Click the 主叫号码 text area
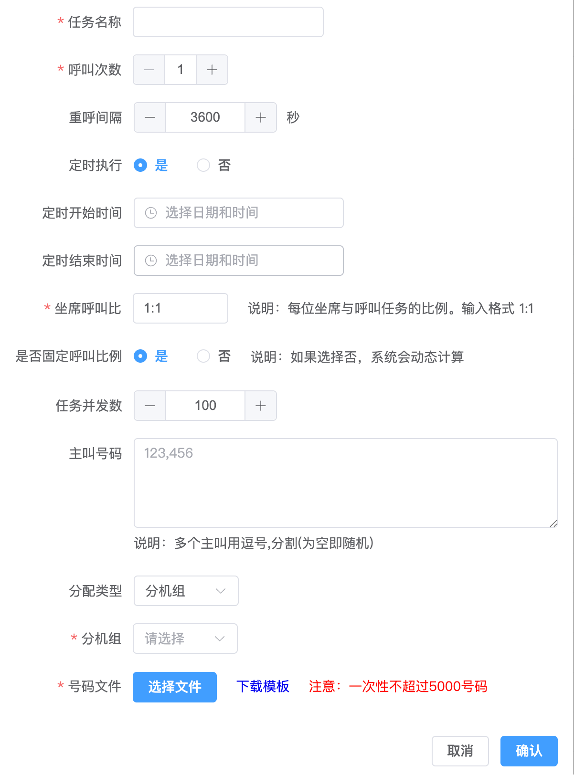The width and height of the screenshot is (574, 775). click(345, 483)
